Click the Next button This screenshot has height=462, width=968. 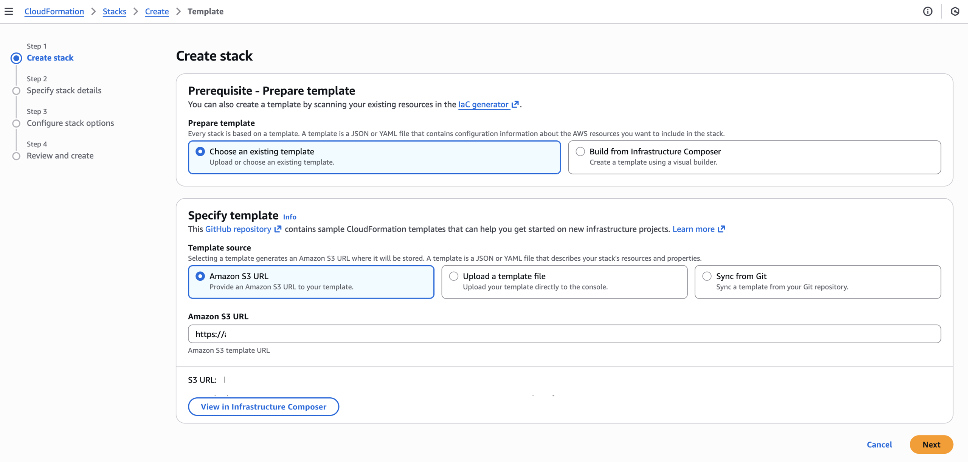pos(931,445)
